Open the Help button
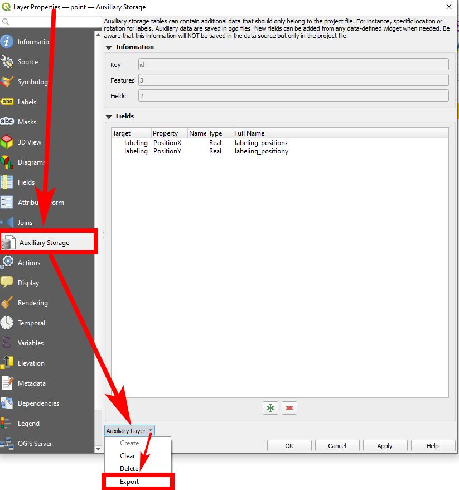This screenshot has height=490, width=459. click(x=433, y=446)
